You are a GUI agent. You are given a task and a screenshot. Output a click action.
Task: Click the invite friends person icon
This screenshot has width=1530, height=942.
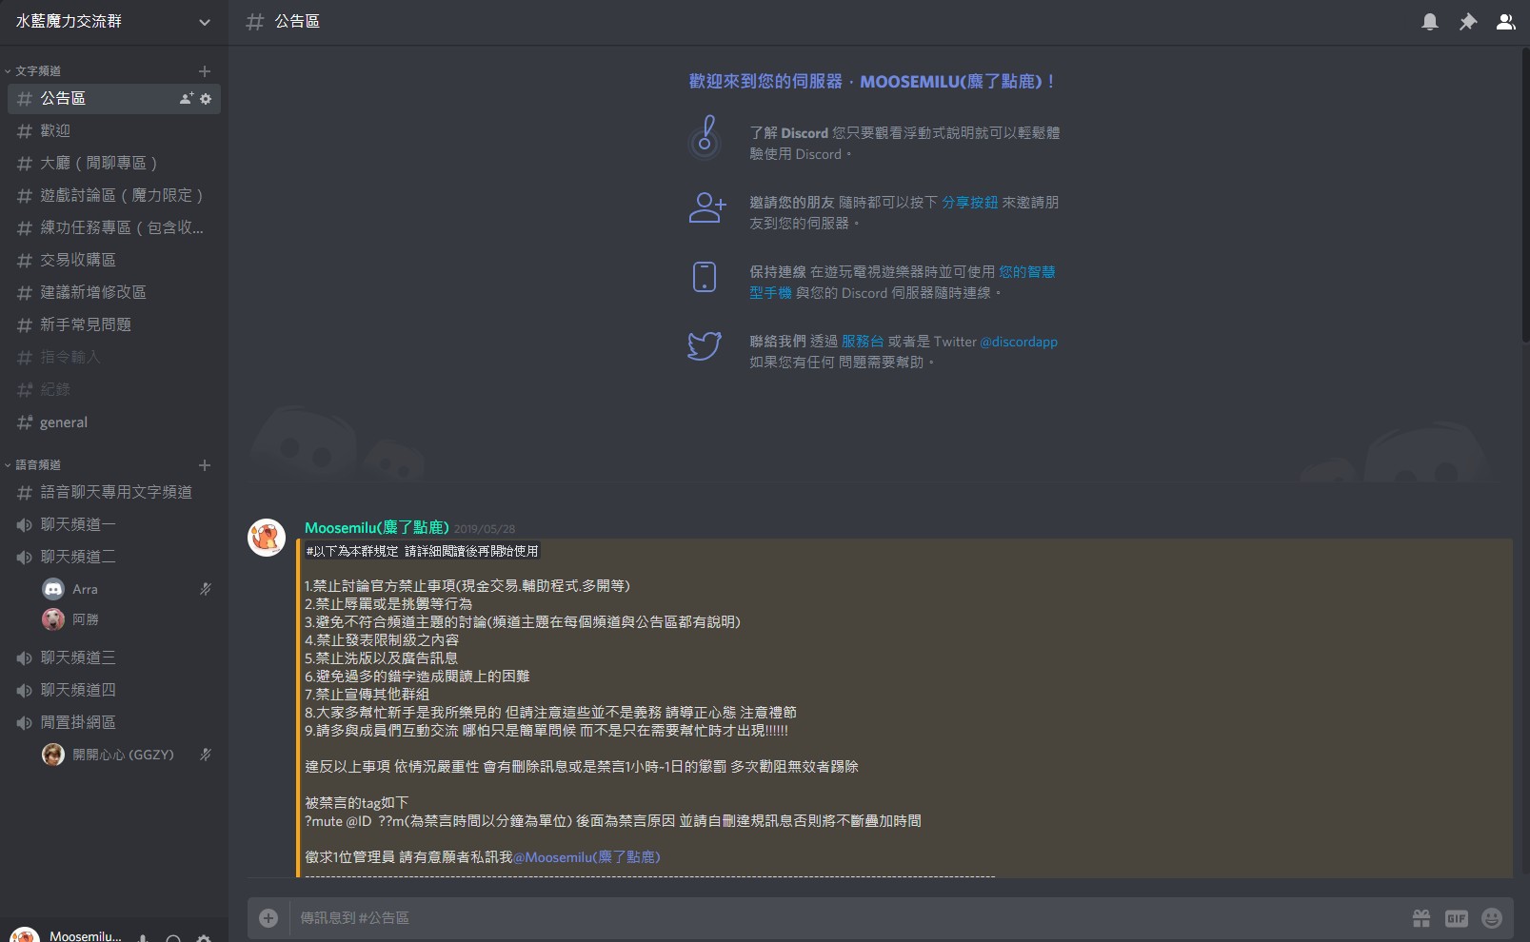click(x=706, y=207)
